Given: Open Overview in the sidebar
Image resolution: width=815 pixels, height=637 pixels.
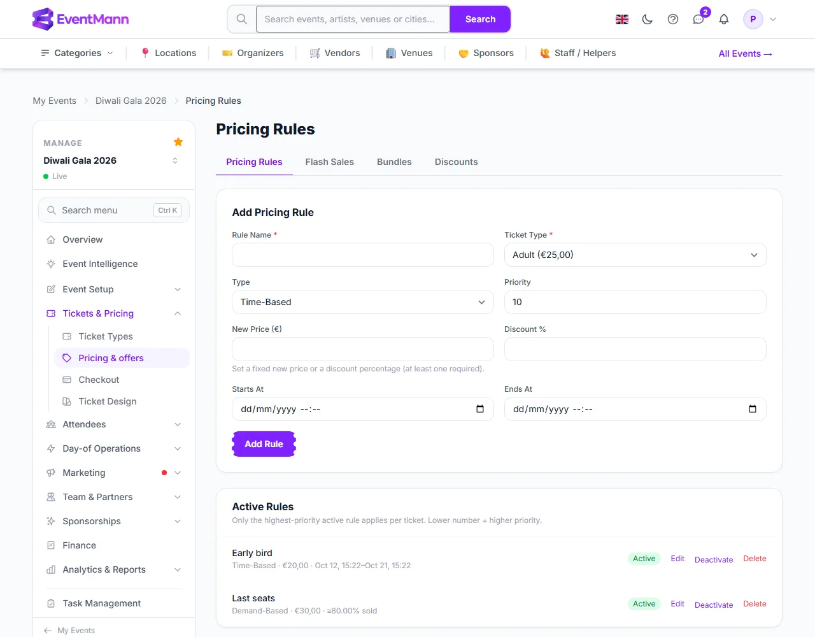Looking at the screenshot, I should pos(114,240).
